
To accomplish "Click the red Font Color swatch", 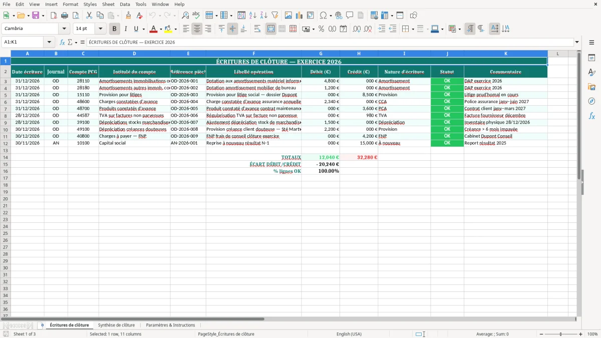I will click(154, 29).
